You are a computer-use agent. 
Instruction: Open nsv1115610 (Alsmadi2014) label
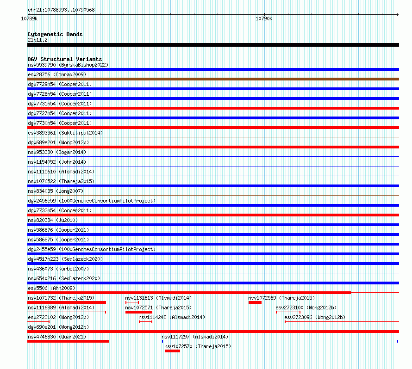[61, 172]
